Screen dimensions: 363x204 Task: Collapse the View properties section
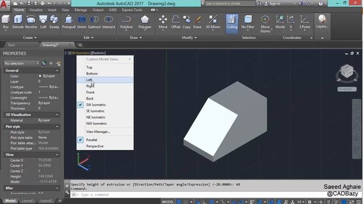[x=57, y=155]
